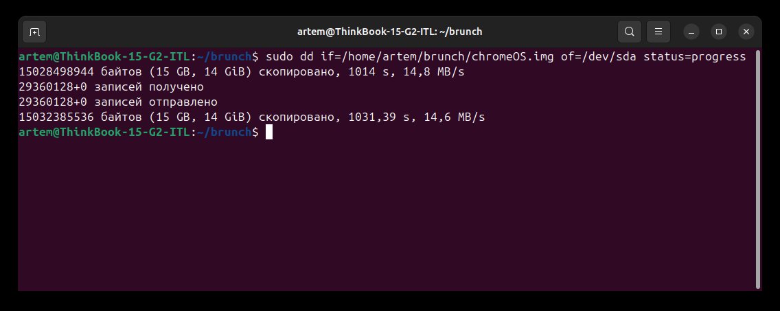The height and width of the screenshot is (311, 780).
Task: Click the word sudo in the command
Action: 279,56
